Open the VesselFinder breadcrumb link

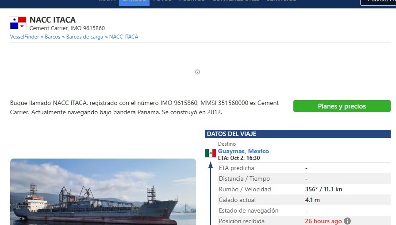(x=24, y=37)
